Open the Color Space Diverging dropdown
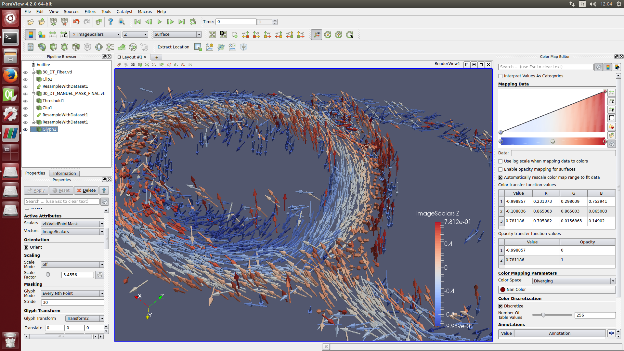Viewport: 624px width, 351px height. [x=574, y=281]
